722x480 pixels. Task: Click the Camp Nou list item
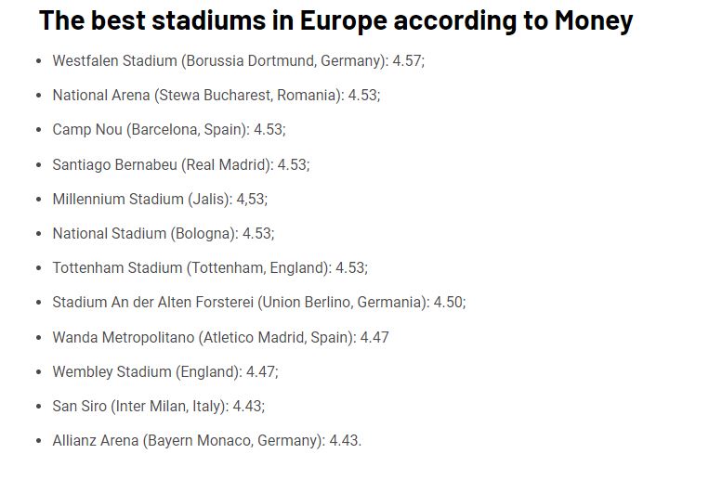pyautogui.click(x=168, y=129)
